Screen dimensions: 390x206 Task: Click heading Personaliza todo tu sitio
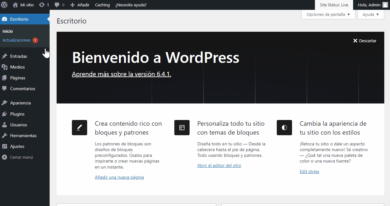tap(231, 128)
